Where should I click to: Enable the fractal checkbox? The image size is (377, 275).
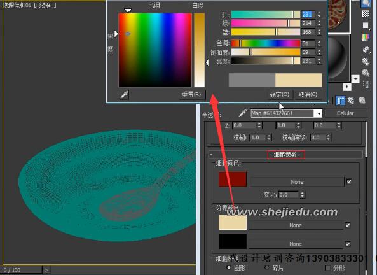coord(327,267)
